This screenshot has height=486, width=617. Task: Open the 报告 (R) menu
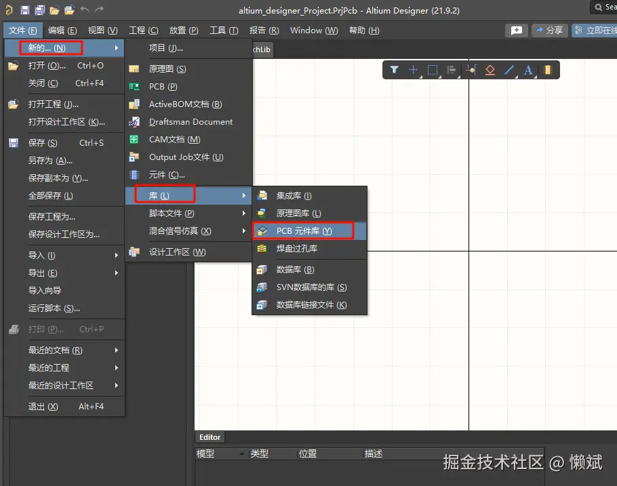[x=264, y=31]
